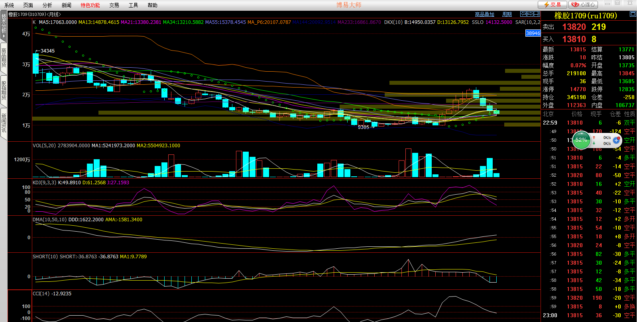Open the 页面 menu
The width and height of the screenshot is (637, 322).
point(28,5)
